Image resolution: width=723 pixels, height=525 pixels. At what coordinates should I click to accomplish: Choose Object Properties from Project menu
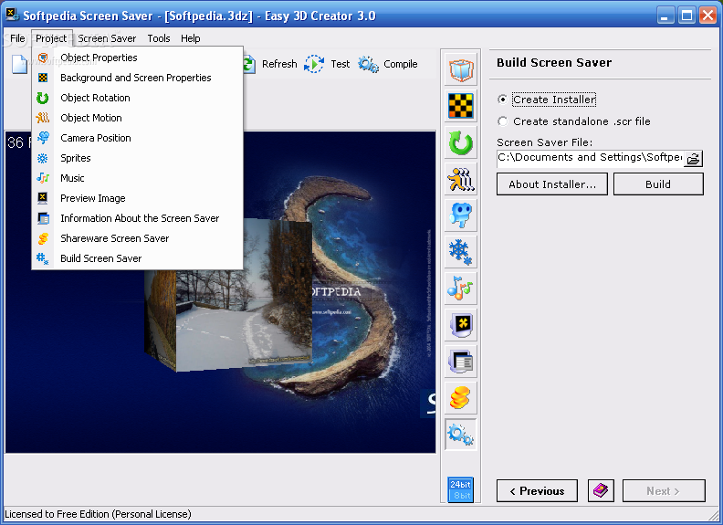[x=138, y=58]
